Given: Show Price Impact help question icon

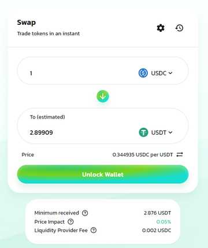Looking at the screenshot, I should (x=70, y=221).
